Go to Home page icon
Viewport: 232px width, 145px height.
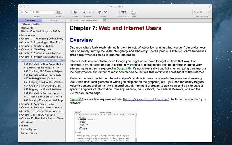(75, 12)
